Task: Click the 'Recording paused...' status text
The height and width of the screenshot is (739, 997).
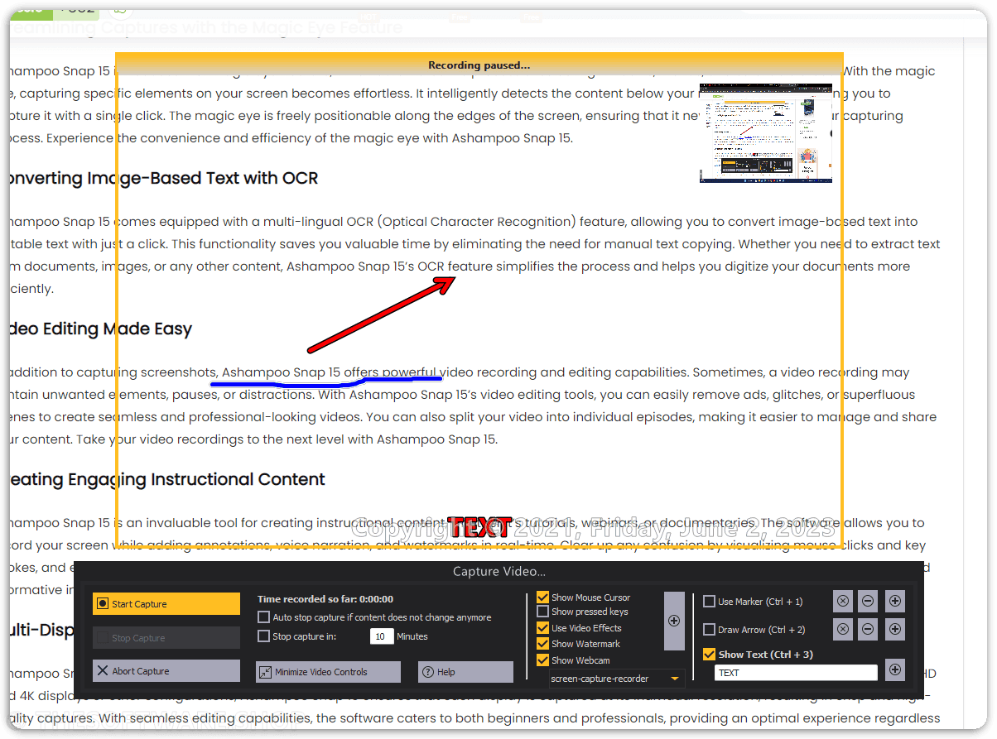Action: (x=479, y=65)
